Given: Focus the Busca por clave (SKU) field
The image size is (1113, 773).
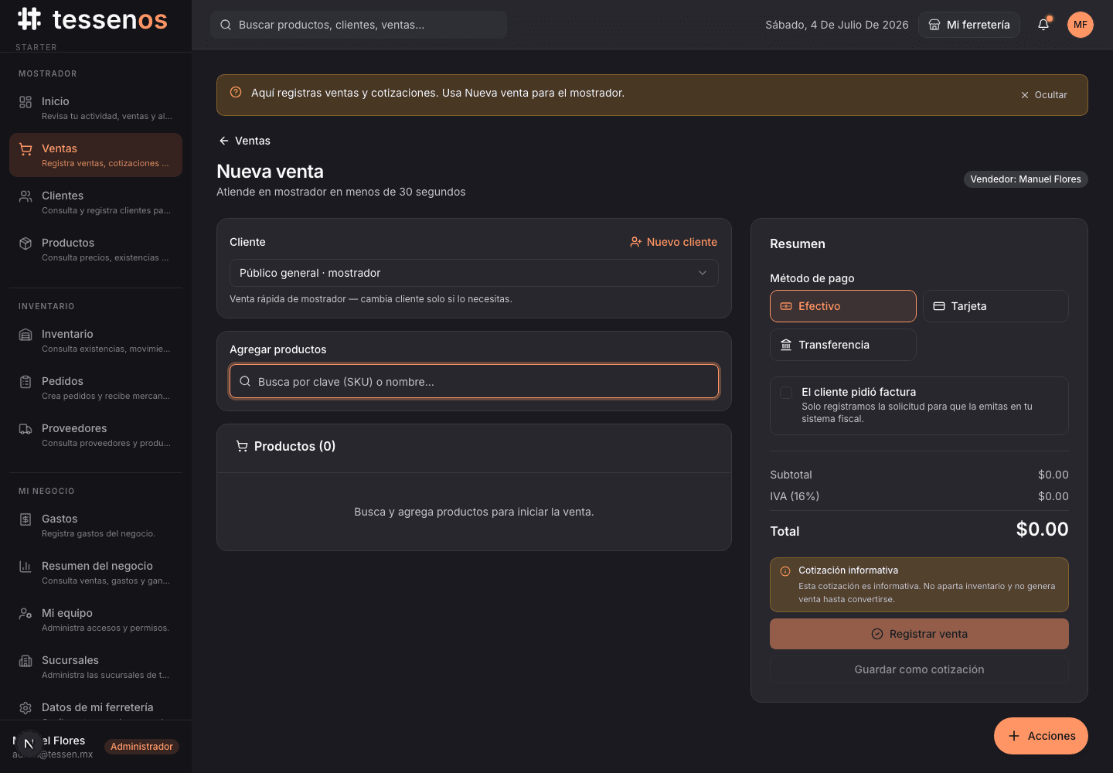Looking at the screenshot, I should [474, 381].
